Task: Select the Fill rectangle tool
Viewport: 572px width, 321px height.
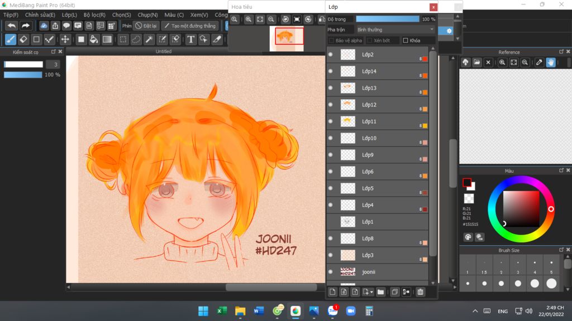Action: pos(81,40)
